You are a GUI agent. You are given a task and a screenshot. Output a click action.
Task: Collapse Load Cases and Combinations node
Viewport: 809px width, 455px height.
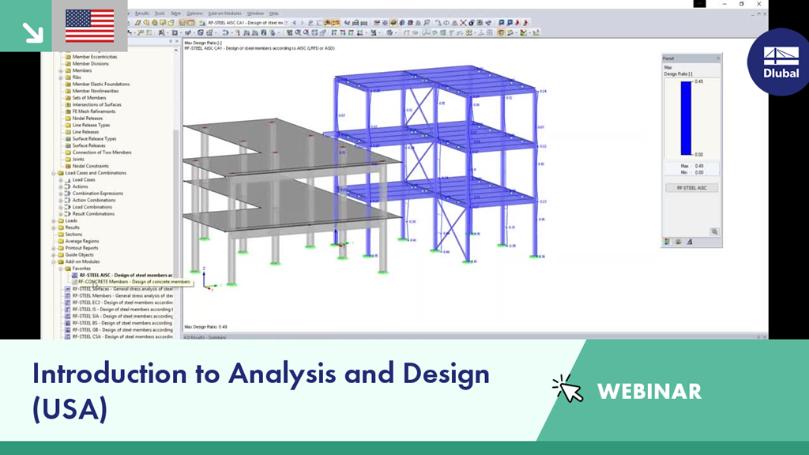pyautogui.click(x=54, y=173)
